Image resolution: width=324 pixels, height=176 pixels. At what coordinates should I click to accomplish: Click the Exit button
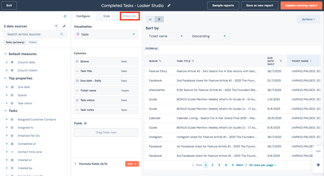9,5
